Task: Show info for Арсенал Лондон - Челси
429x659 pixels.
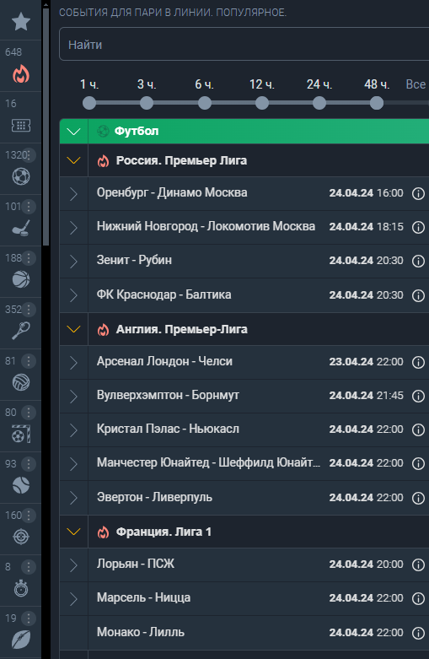Action: click(x=418, y=362)
